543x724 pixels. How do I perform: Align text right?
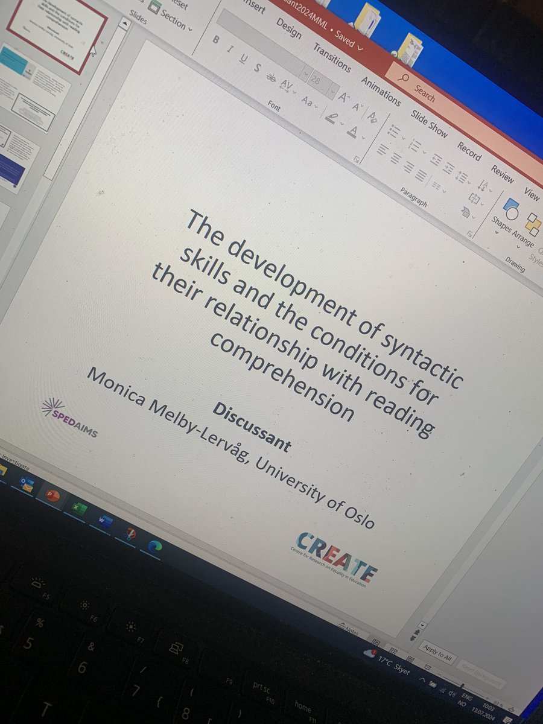(408, 168)
